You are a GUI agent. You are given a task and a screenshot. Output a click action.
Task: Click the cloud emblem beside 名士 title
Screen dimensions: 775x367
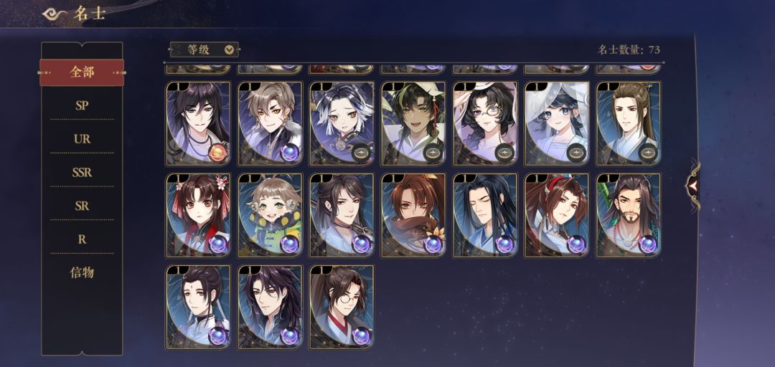tap(55, 14)
